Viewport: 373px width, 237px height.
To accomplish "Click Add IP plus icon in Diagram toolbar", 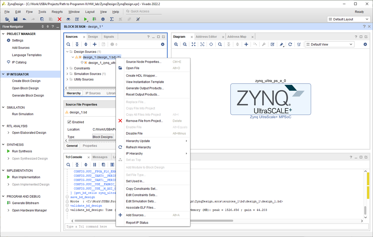I will point(246,44).
